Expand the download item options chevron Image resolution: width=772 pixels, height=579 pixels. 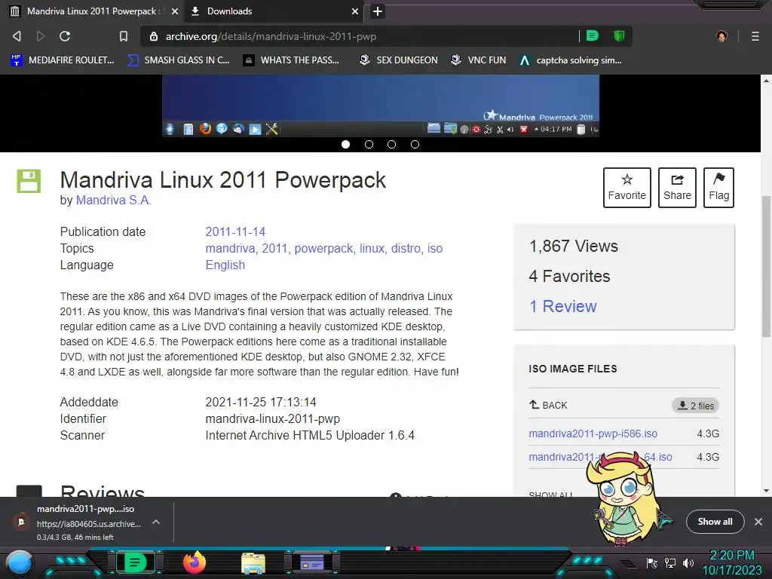[x=155, y=522]
